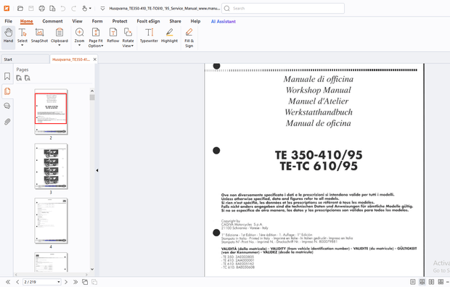Screen dimensions: 450x287
Task: Switch to the Comment ribbon tab
Action: (x=52, y=21)
